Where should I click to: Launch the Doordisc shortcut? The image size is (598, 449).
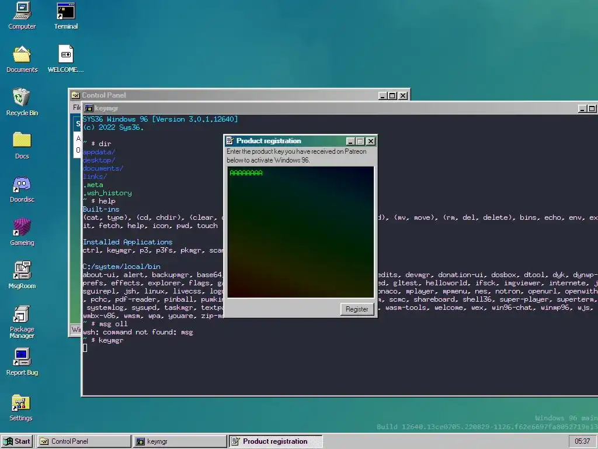click(x=22, y=189)
